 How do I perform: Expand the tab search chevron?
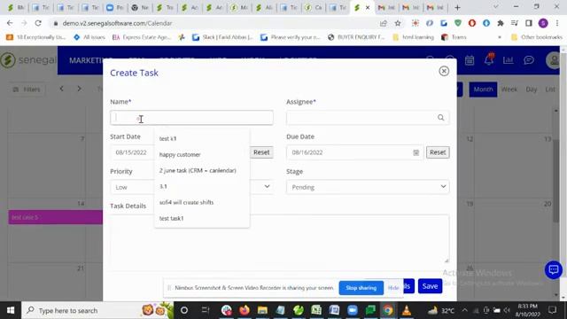click(x=496, y=7)
